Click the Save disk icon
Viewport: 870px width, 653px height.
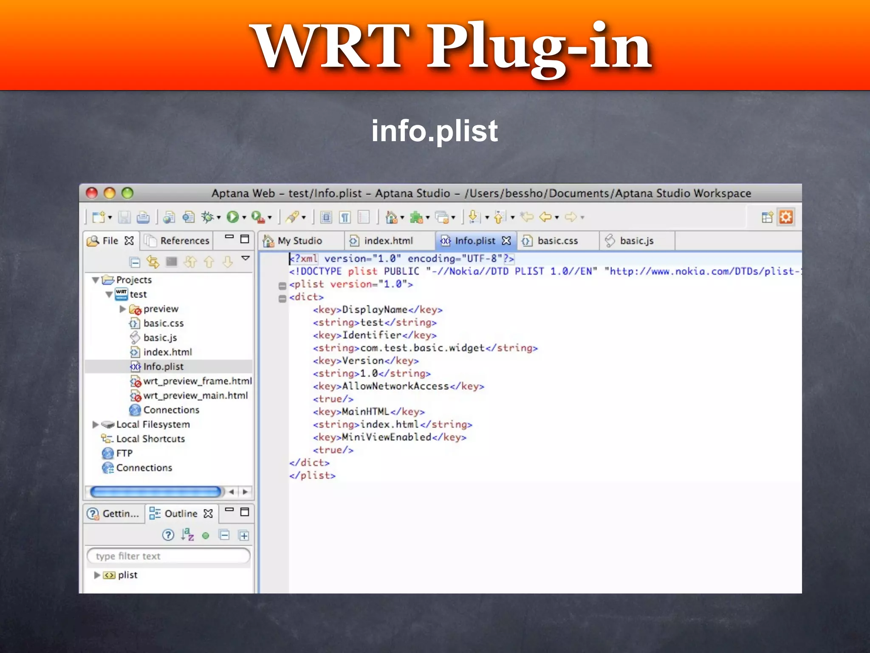coord(124,217)
